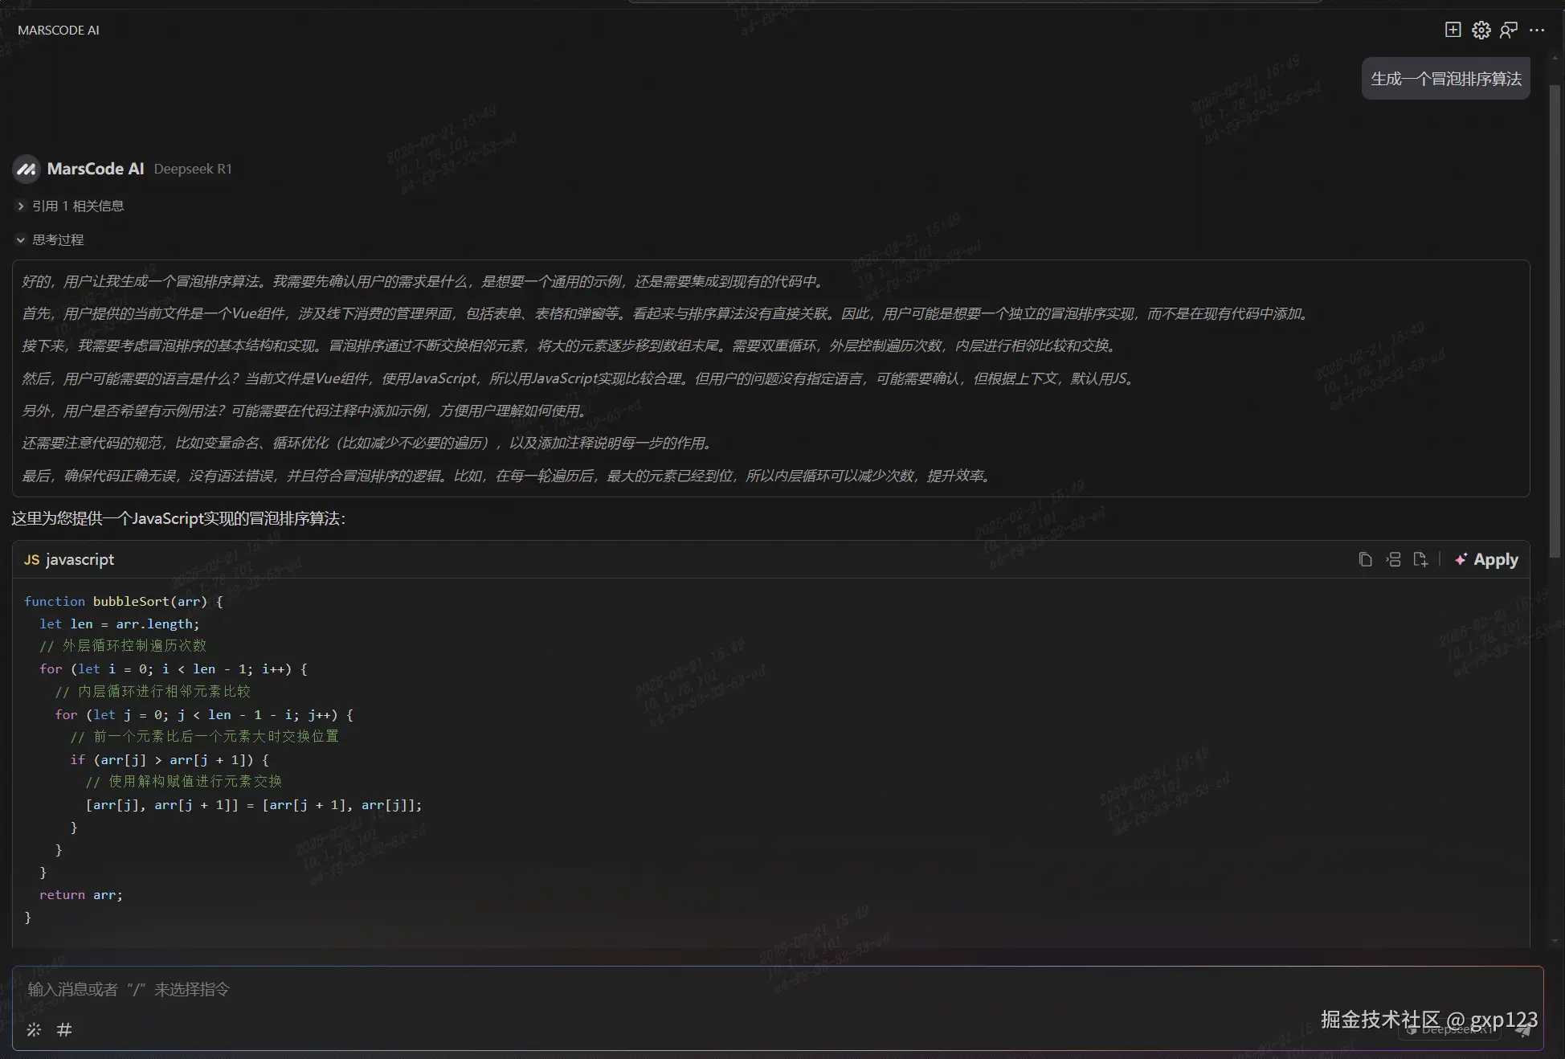The height and width of the screenshot is (1059, 1565).
Task: Click the vertical chat scrollbar
Action: coord(1555,321)
